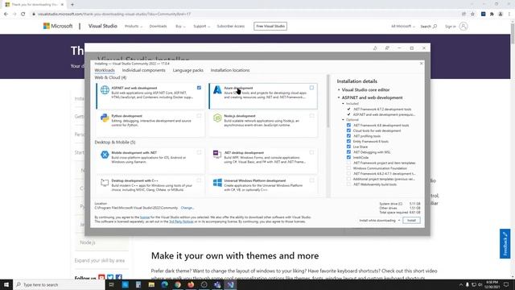
Task: Open the Windows Start menu
Action: (6, 284)
